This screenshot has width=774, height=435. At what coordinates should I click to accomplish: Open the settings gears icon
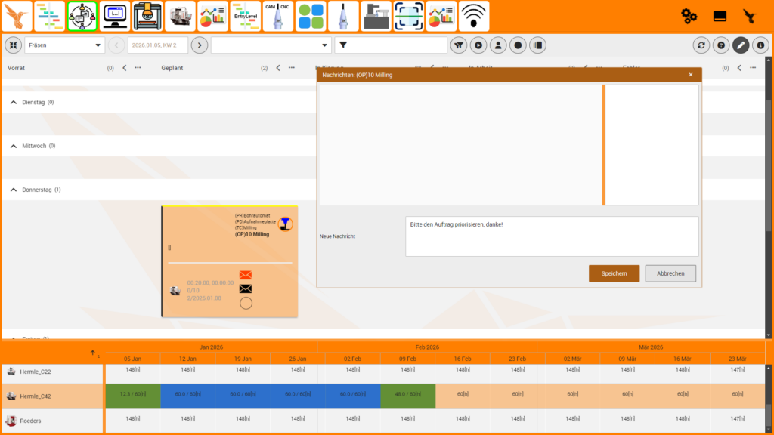[x=689, y=16]
